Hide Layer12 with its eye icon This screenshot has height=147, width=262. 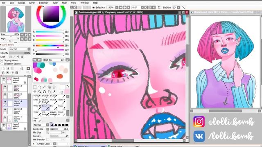click(x=5, y=87)
